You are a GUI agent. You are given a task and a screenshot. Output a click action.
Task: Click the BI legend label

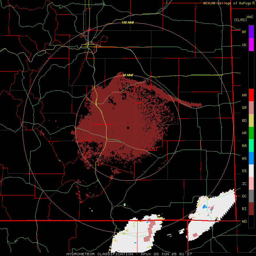tap(244, 209)
